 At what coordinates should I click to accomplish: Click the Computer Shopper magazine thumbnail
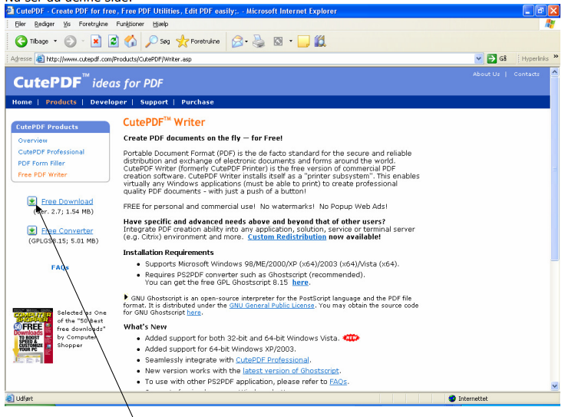coord(33,336)
